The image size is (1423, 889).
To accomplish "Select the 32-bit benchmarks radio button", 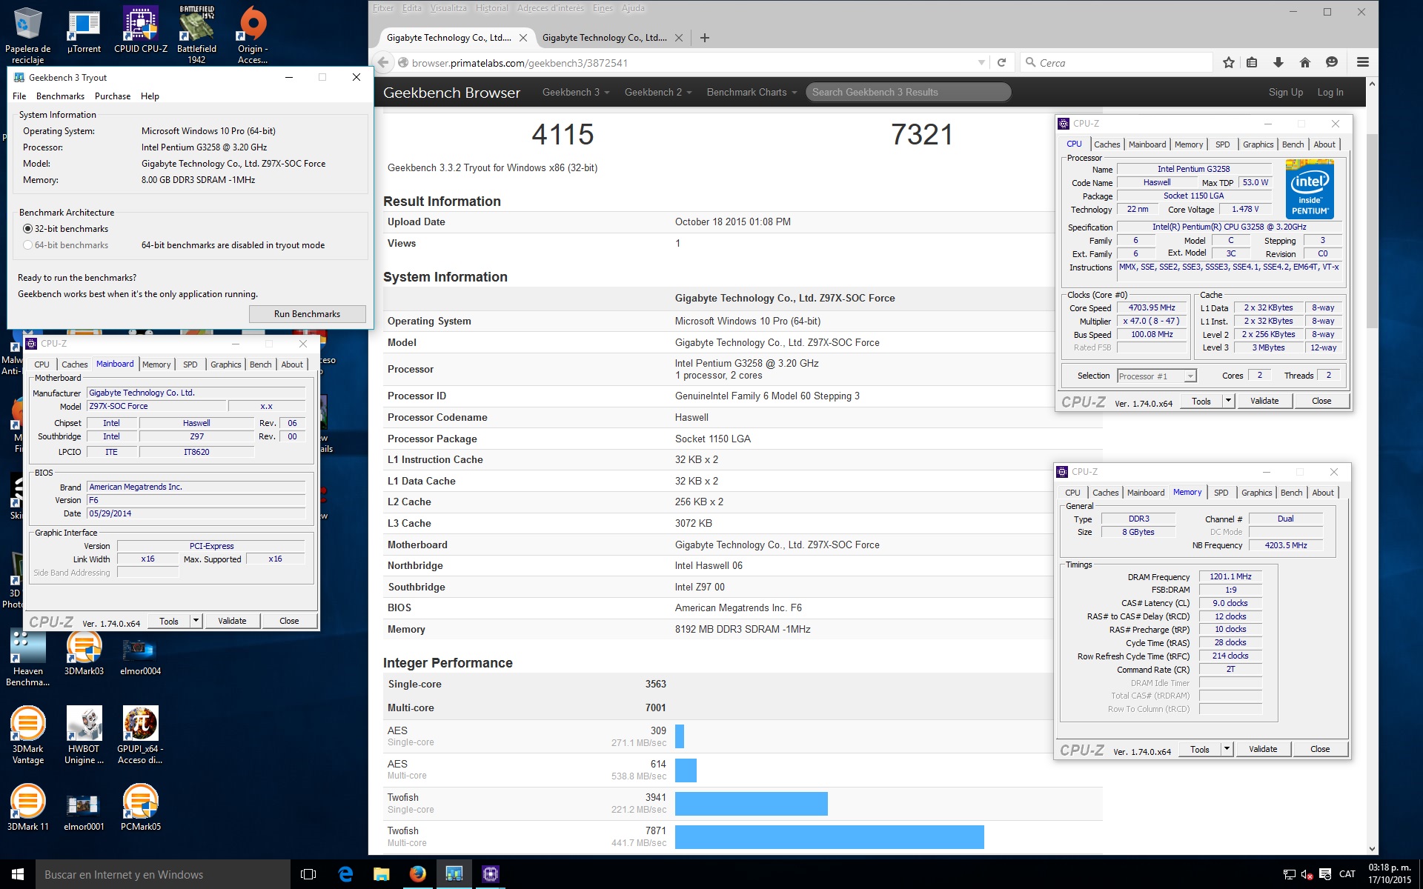I will click(28, 229).
